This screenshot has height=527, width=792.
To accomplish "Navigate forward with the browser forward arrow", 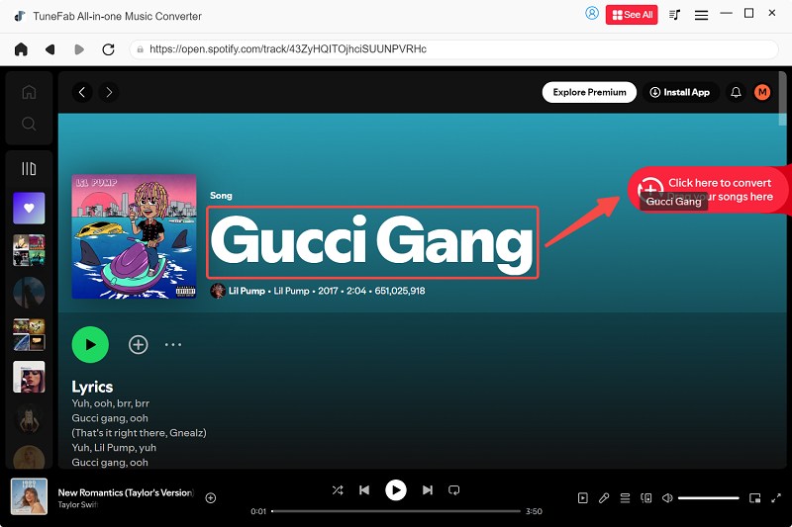I will (x=79, y=49).
